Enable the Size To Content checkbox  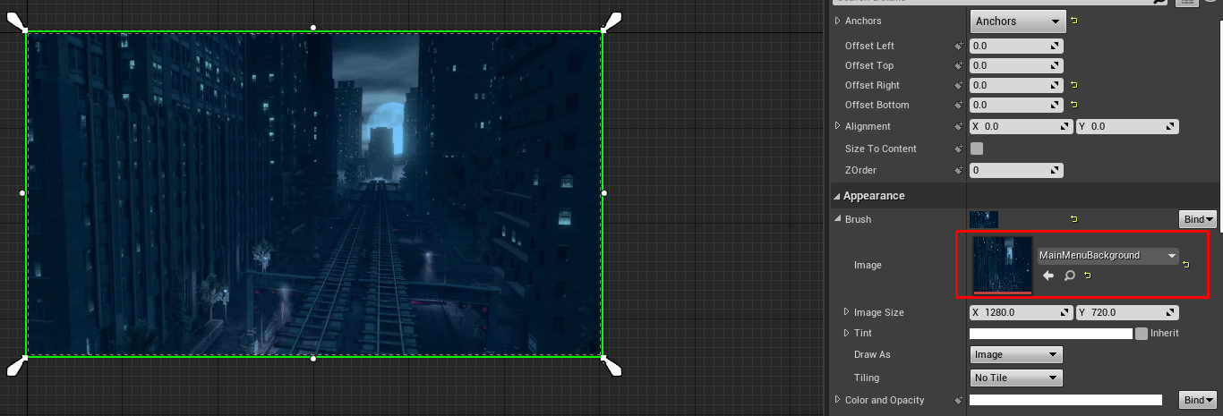coord(977,149)
